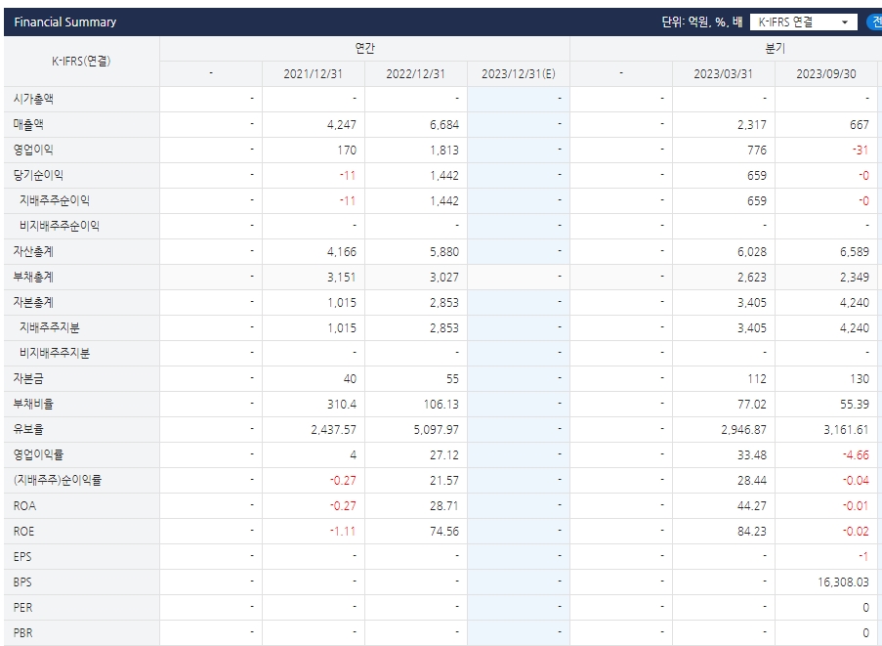Image resolution: width=882 pixels, height=646 pixels.
Task: Select the 유보율 row label
Action: [x=28, y=429]
